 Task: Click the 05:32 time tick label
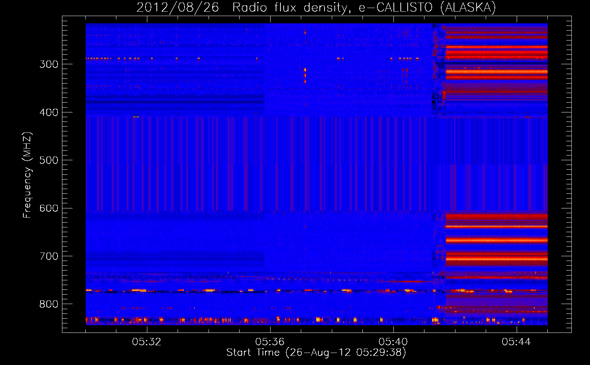tap(147, 342)
